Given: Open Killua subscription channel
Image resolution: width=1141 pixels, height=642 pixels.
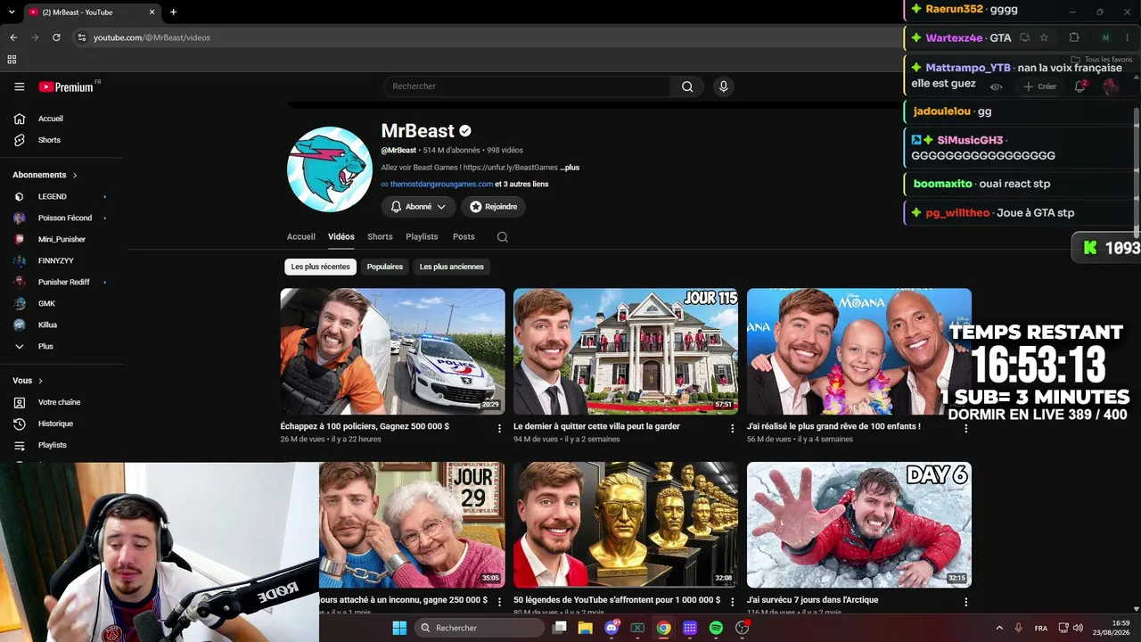Looking at the screenshot, I should click(x=47, y=325).
